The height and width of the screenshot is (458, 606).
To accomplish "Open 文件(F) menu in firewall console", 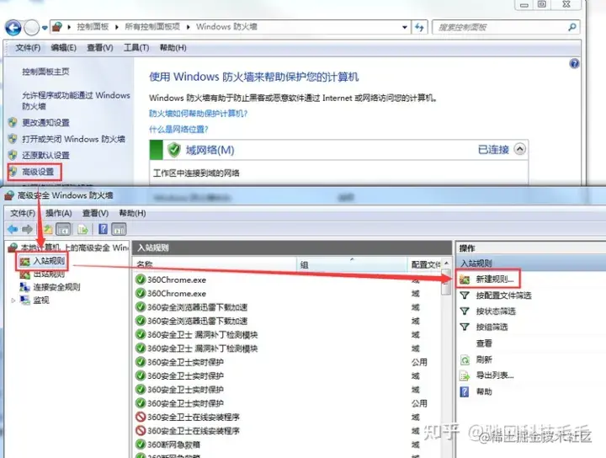I will point(23,213).
